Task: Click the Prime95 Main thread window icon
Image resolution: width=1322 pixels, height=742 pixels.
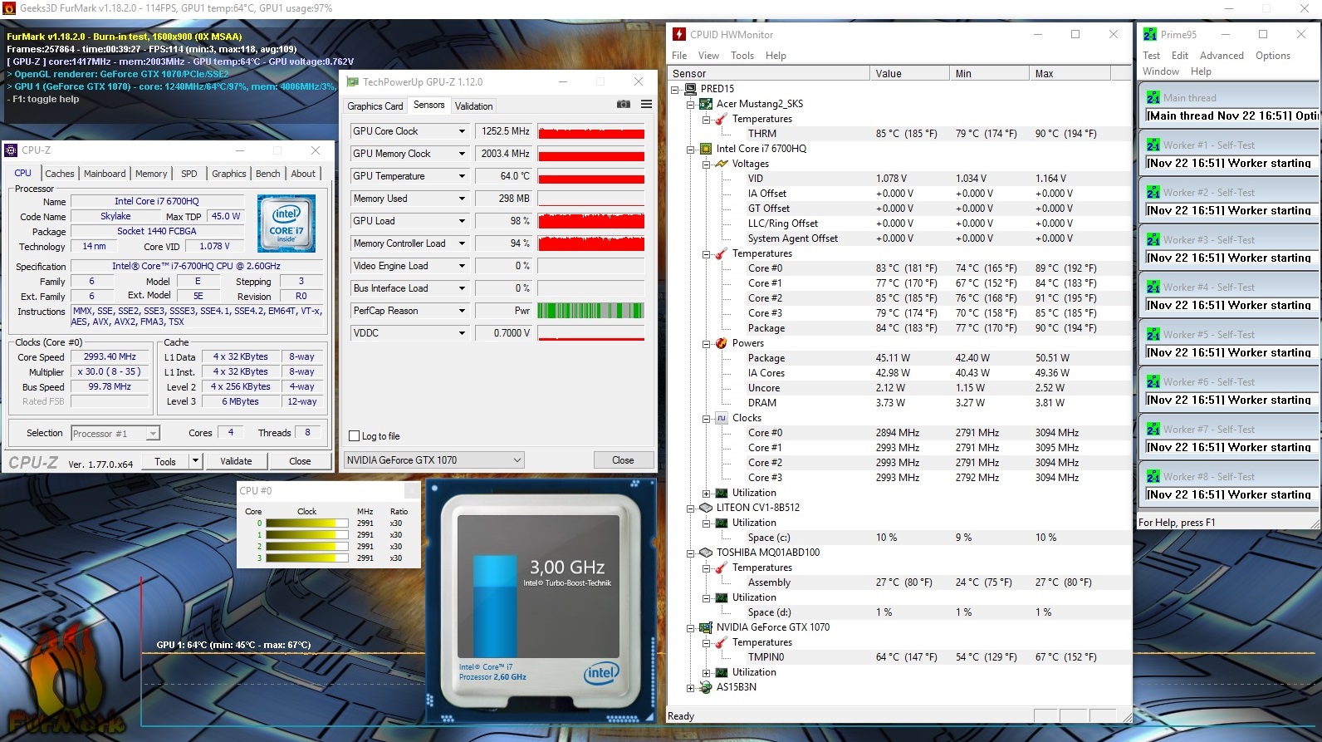Action: click(1153, 98)
